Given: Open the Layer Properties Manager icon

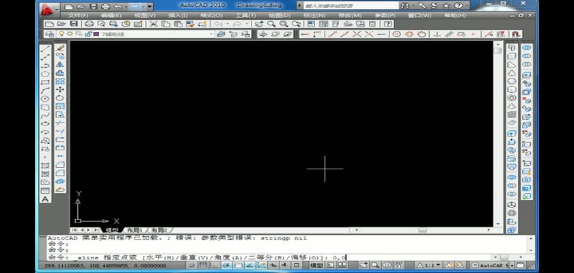Looking at the screenshot, I should 49,34.
